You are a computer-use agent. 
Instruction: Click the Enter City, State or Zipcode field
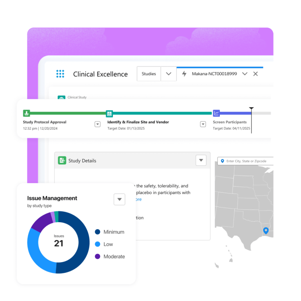[x=247, y=161]
